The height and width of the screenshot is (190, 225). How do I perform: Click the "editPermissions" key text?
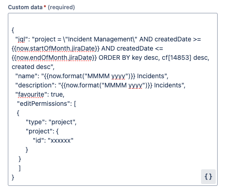44,104
